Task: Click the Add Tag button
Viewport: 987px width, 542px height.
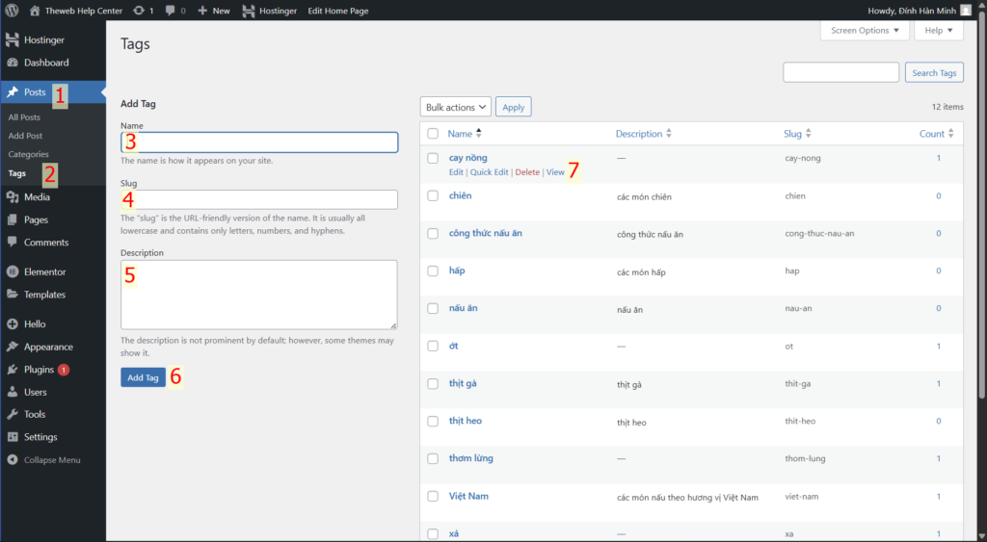Action: coord(143,377)
